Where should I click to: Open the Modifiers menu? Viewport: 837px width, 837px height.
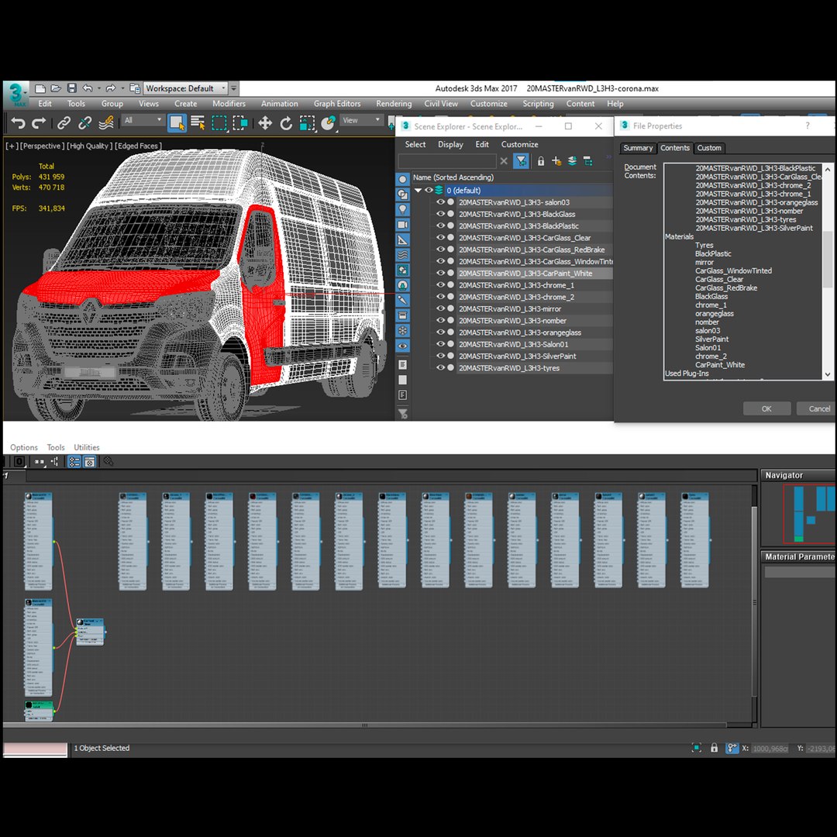tap(229, 104)
